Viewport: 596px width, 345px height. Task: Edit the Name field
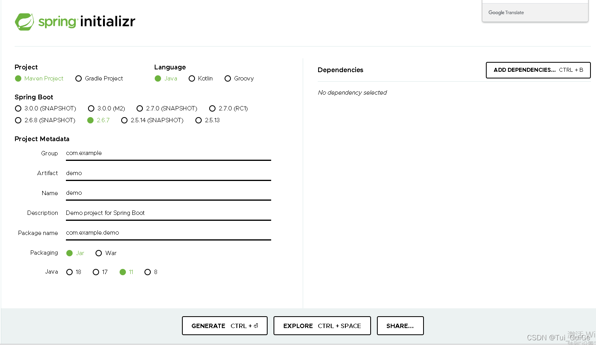tap(169, 193)
